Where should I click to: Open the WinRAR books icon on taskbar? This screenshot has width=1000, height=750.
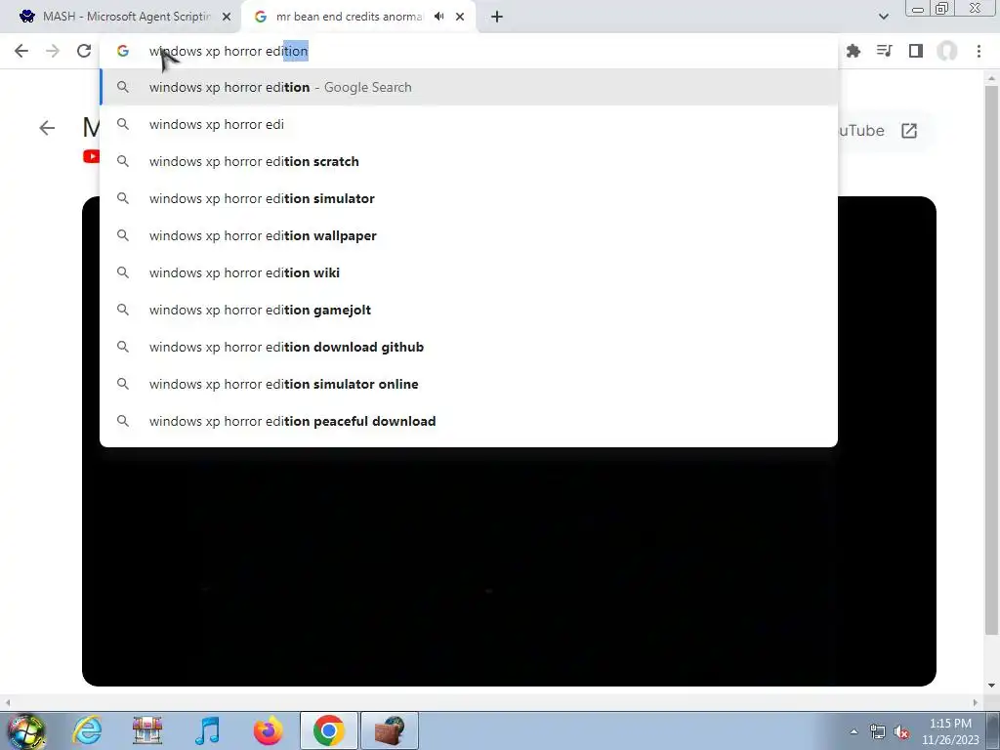coord(147,730)
